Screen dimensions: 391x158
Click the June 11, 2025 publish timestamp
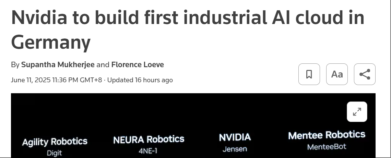coord(56,80)
